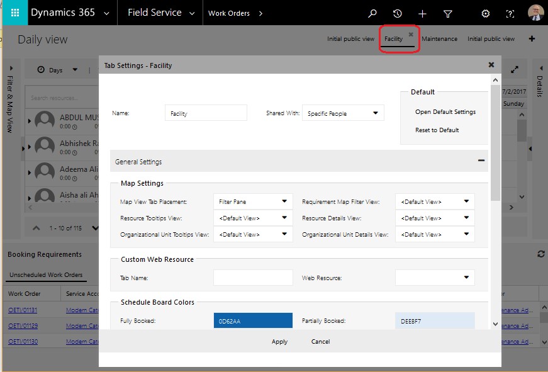The height and width of the screenshot is (372, 548).
Task: Click Open Default Settings
Action: point(445,112)
